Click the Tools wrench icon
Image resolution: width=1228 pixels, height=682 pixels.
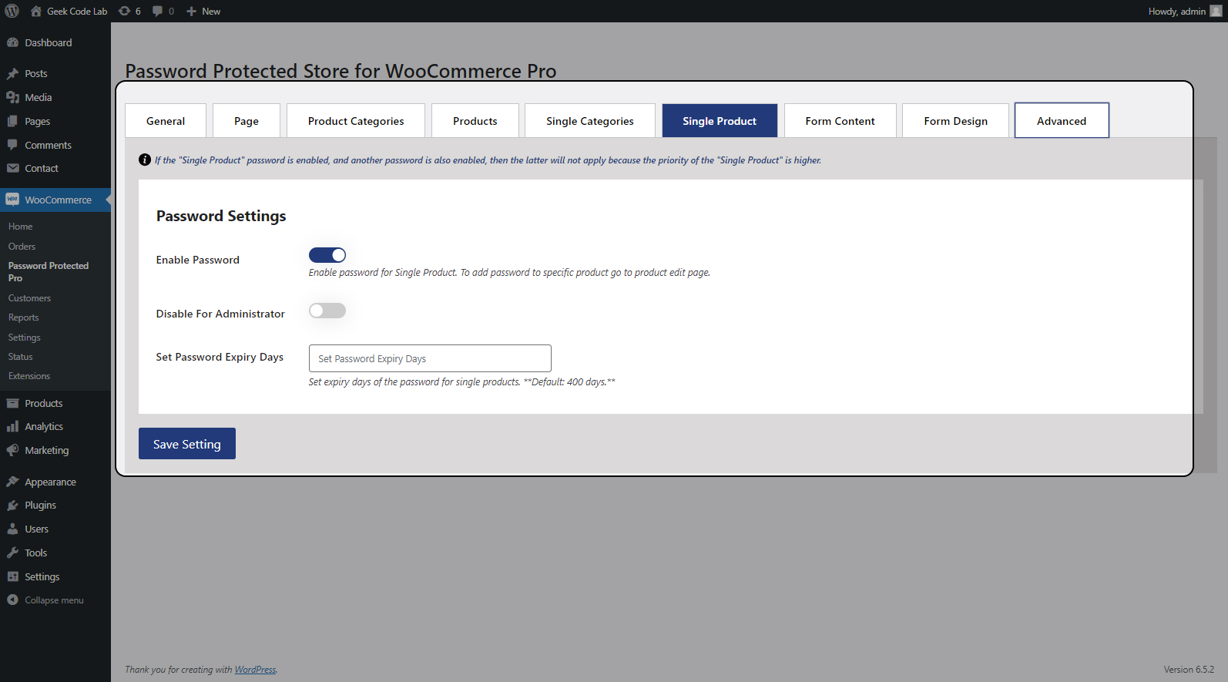[x=12, y=553]
